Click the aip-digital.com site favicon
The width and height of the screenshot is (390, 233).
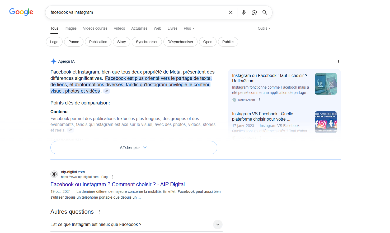point(54,174)
